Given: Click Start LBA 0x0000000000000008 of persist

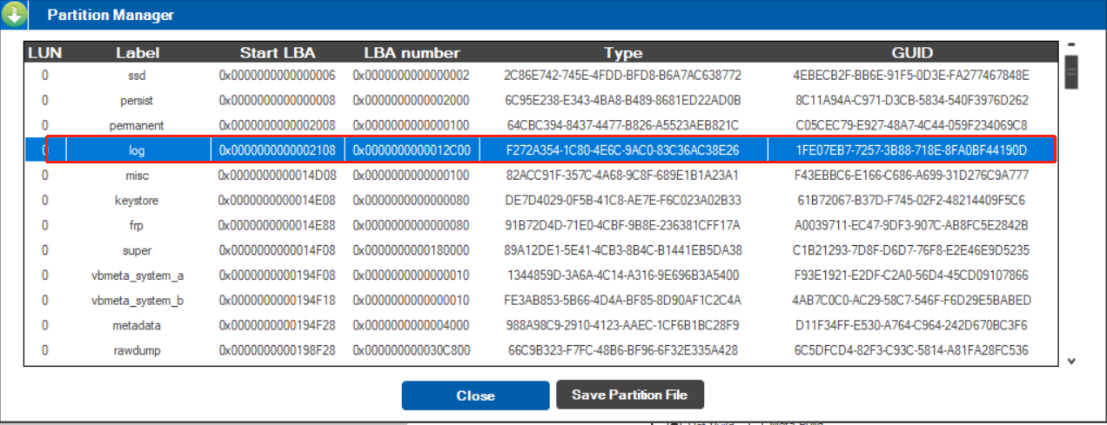Looking at the screenshot, I should tap(278, 101).
